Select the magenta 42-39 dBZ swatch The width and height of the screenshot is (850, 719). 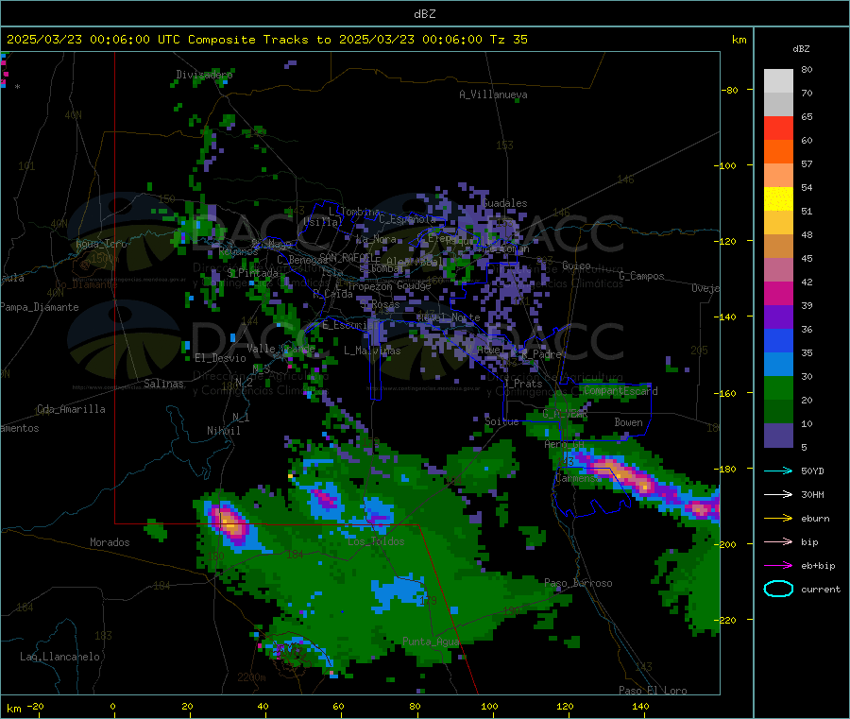(778, 293)
